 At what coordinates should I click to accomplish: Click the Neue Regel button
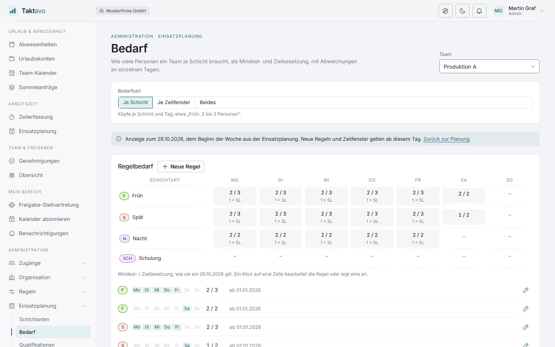point(181,167)
